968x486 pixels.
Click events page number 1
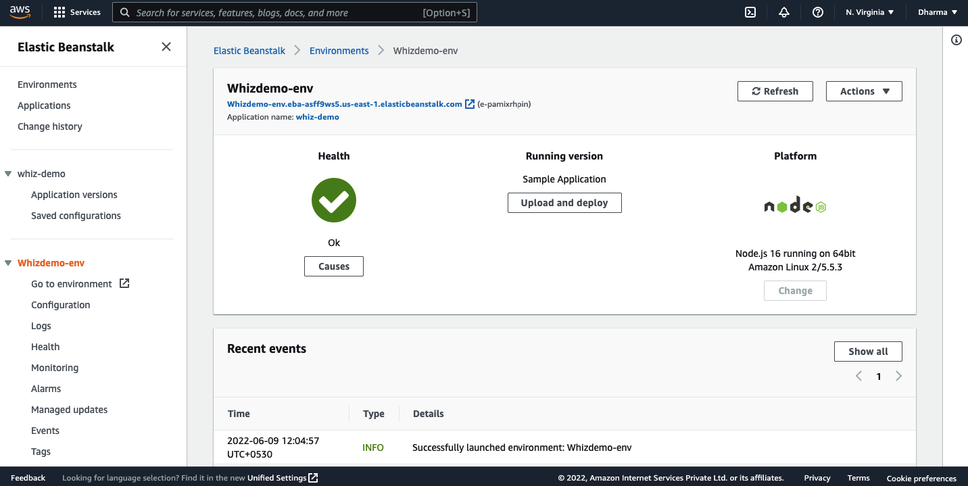879,376
